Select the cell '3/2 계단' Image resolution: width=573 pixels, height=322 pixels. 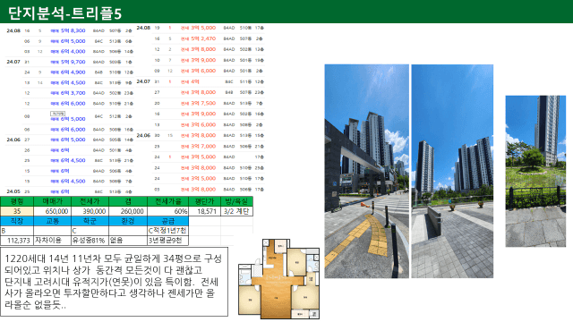236,211
